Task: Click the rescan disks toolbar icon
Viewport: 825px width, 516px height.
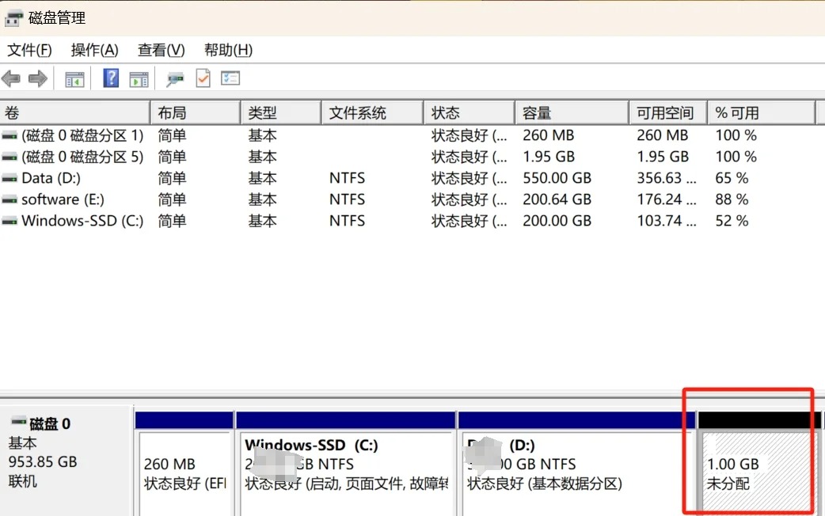Action: [175, 78]
